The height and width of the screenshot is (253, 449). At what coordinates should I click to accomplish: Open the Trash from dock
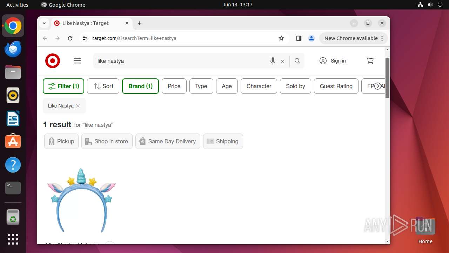13,217
